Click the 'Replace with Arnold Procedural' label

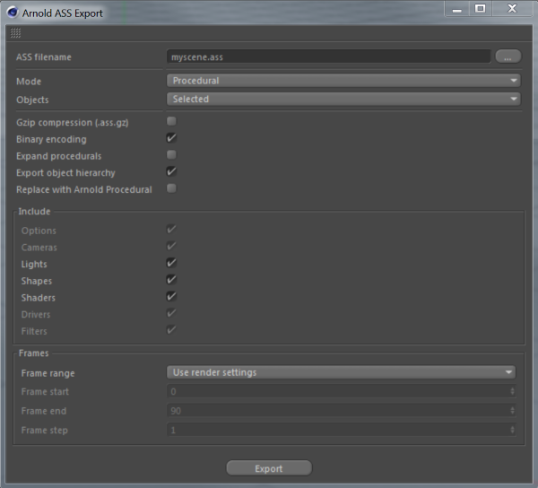click(84, 189)
